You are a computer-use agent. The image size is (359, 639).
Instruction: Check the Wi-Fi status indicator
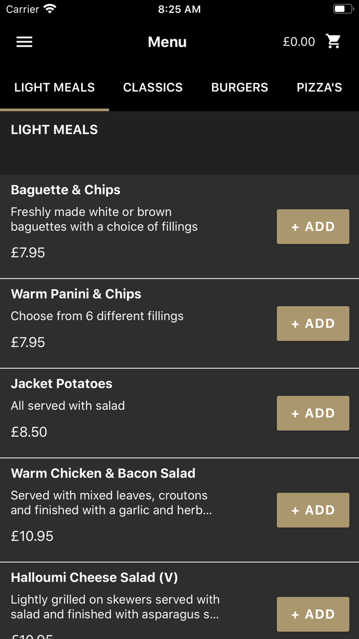click(49, 8)
